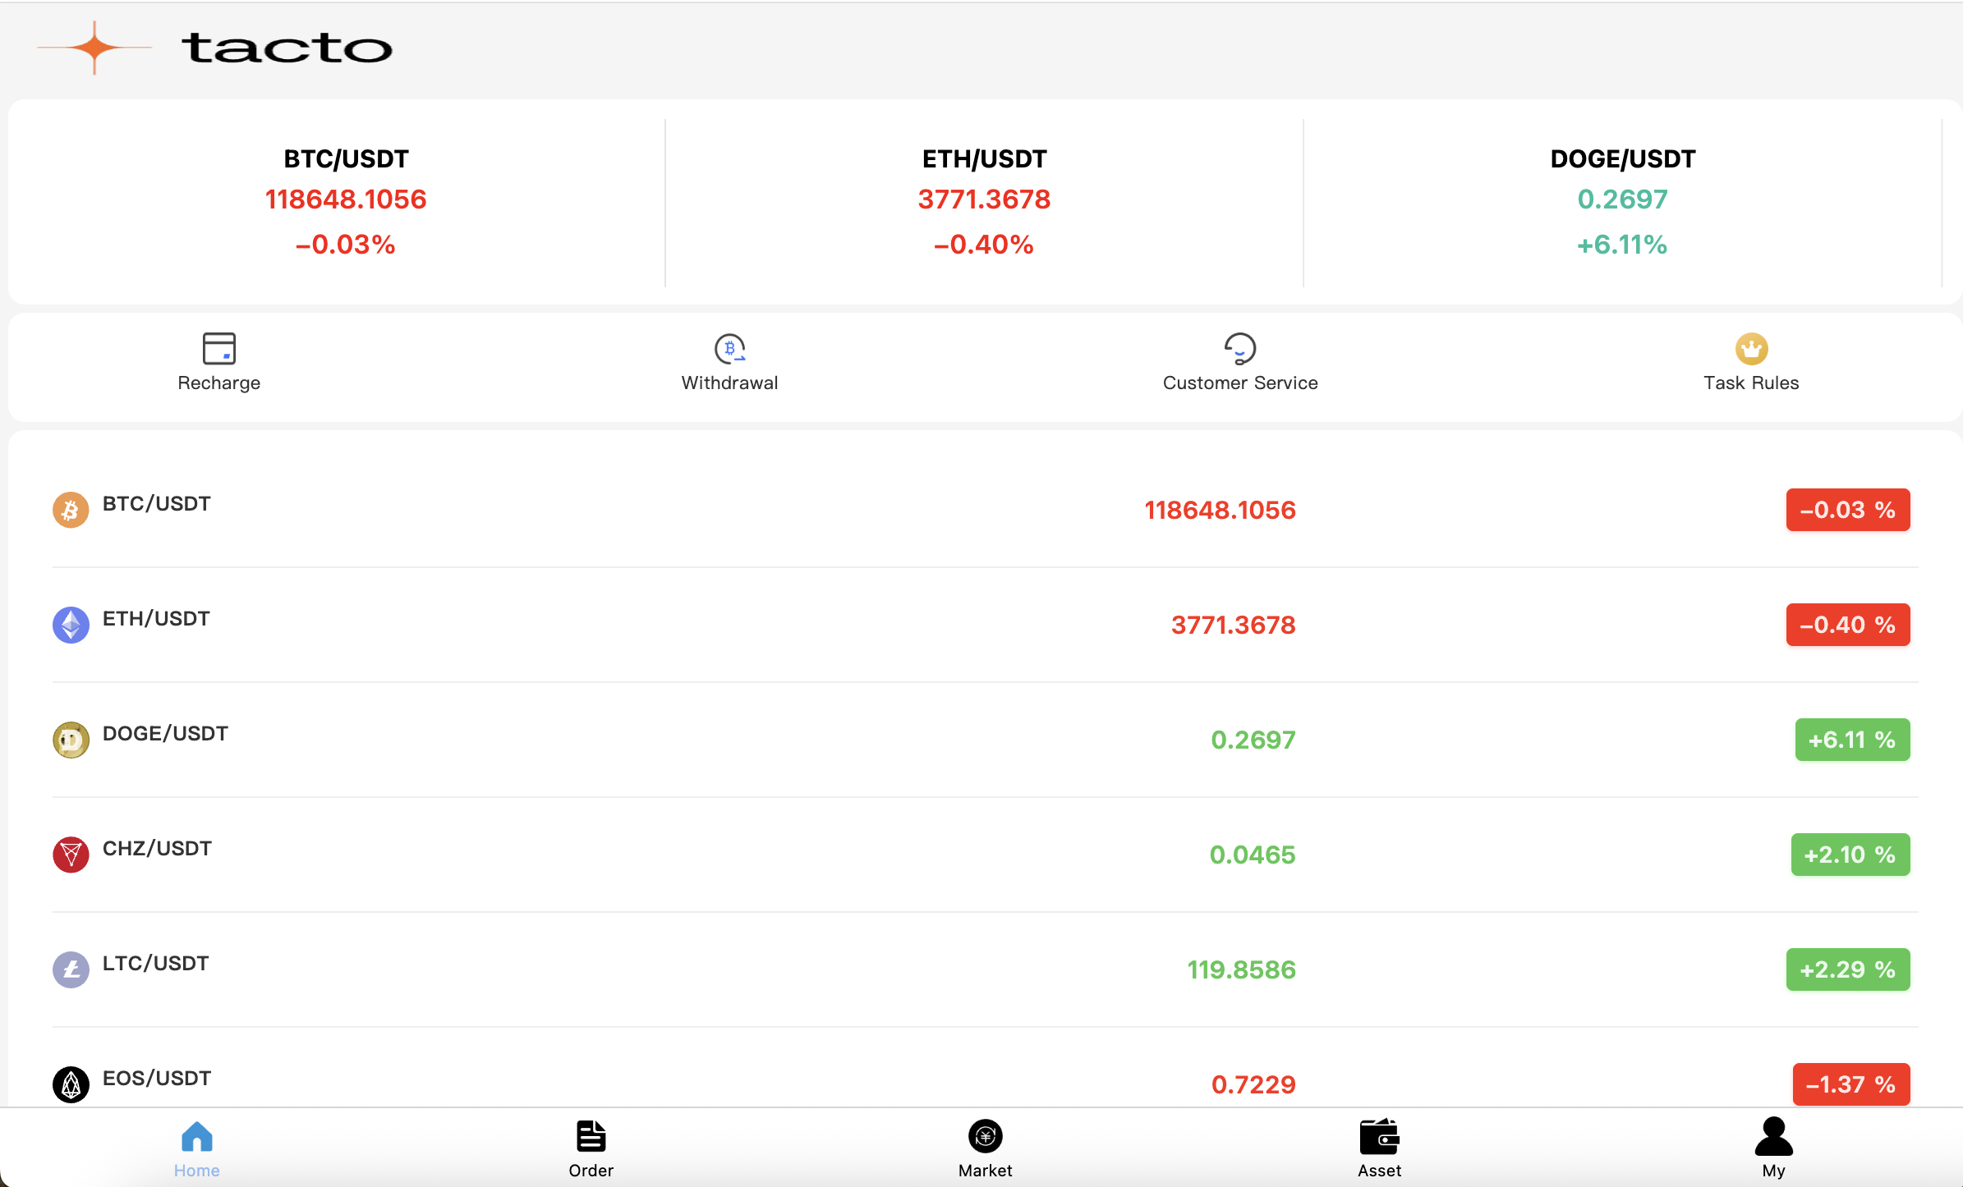This screenshot has height=1187, width=1963.
Task: Select the Bitcoin coin icon in list
Action: click(71, 510)
